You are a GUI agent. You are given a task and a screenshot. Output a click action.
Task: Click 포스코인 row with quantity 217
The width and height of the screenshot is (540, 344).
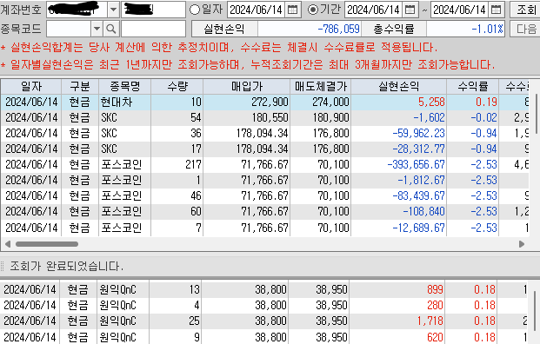264,164
